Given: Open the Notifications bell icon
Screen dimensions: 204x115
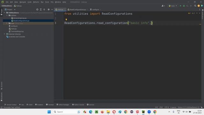Looking at the screenshot, I should pyautogui.click(x=203, y=10).
